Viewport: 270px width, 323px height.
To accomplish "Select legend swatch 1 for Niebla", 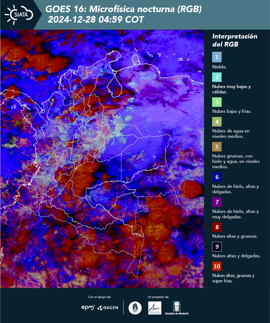I will (217, 57).
